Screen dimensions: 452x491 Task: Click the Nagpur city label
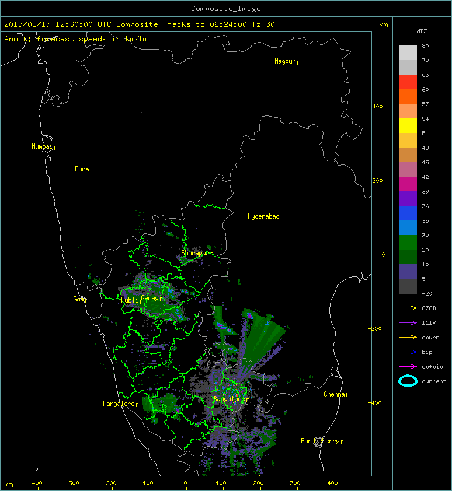click(x=285, y=61)
